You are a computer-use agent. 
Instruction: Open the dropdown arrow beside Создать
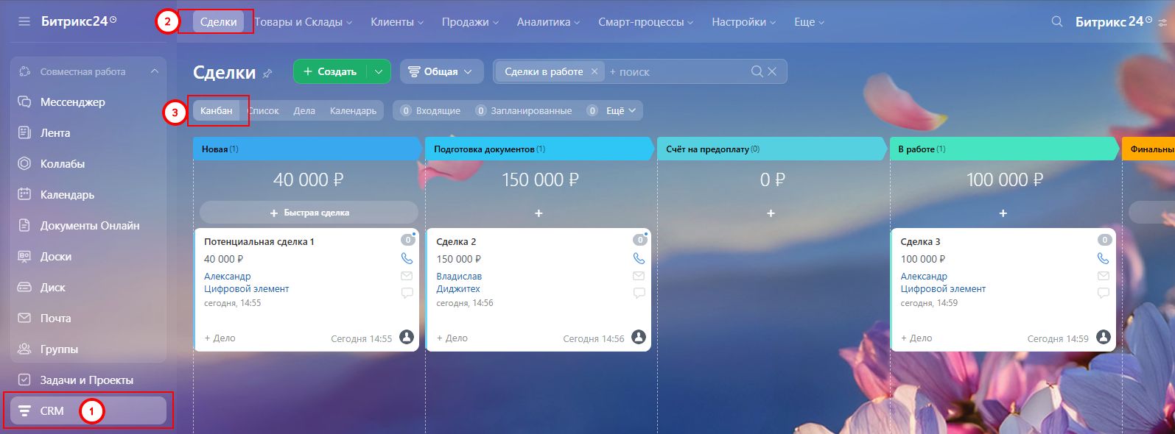coord(379,71)
